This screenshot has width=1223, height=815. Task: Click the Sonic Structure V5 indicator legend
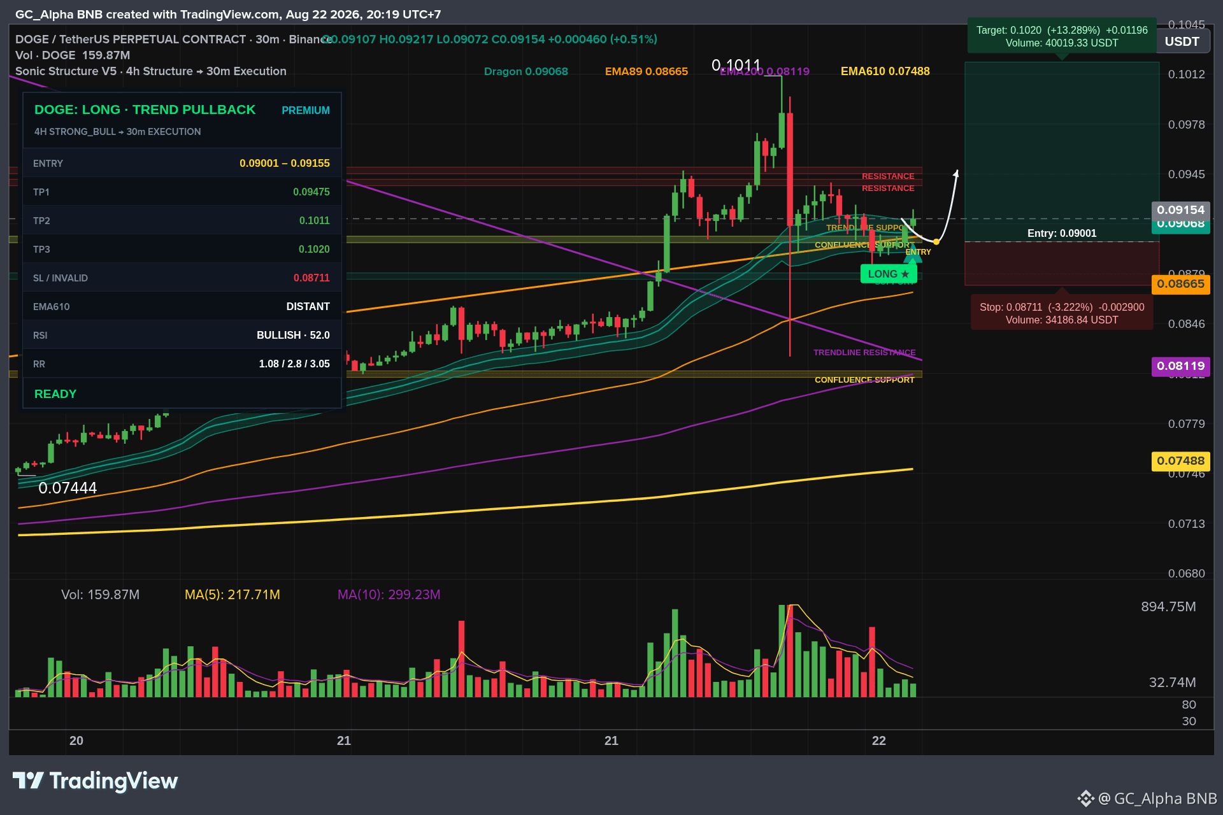click(x=151, y=71)
